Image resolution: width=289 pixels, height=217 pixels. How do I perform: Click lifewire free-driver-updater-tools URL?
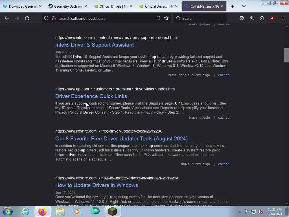(109, 131)
